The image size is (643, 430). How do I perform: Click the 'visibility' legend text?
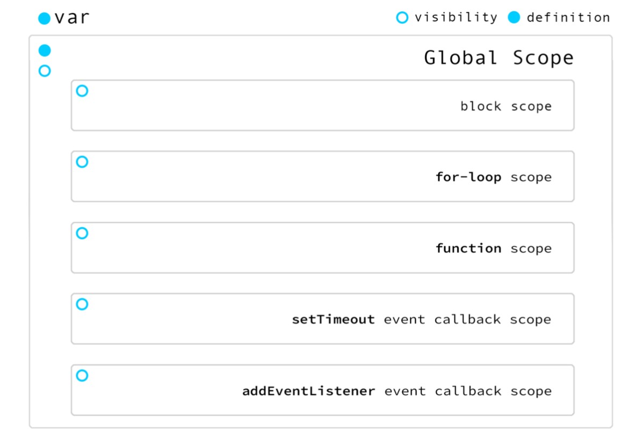click(456, 17)
